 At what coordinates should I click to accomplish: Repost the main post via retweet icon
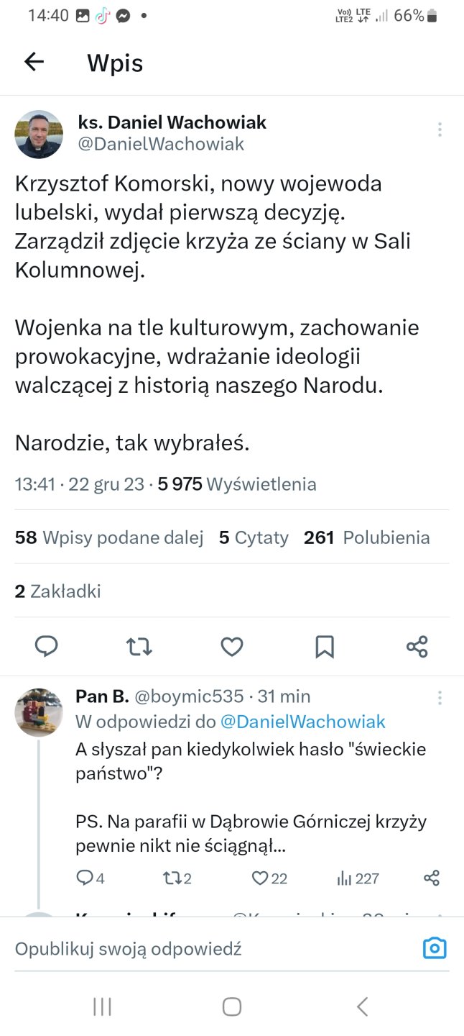point(139,647)
